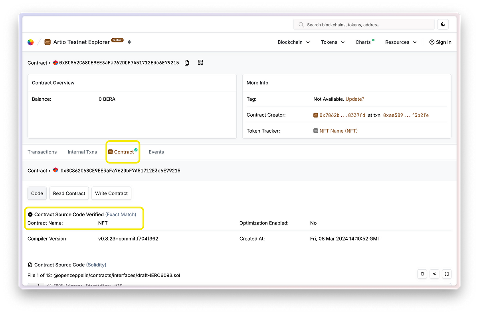Click the 0 BERA balance value

click(x=107, y=99)
